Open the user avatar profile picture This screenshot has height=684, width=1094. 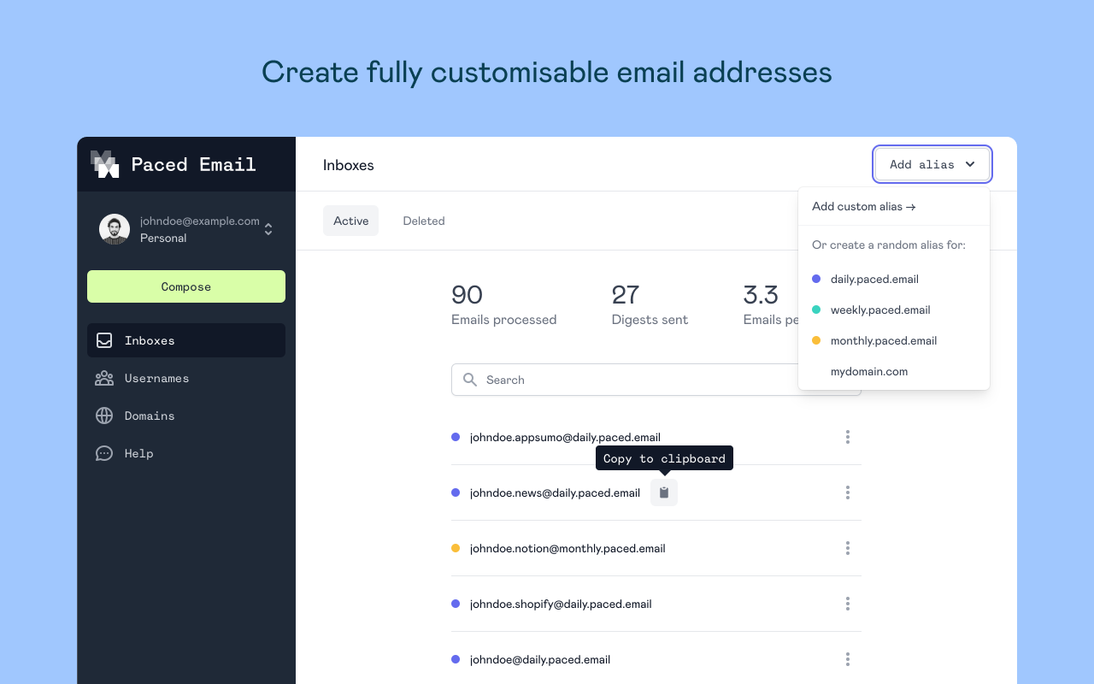[114, 228]
